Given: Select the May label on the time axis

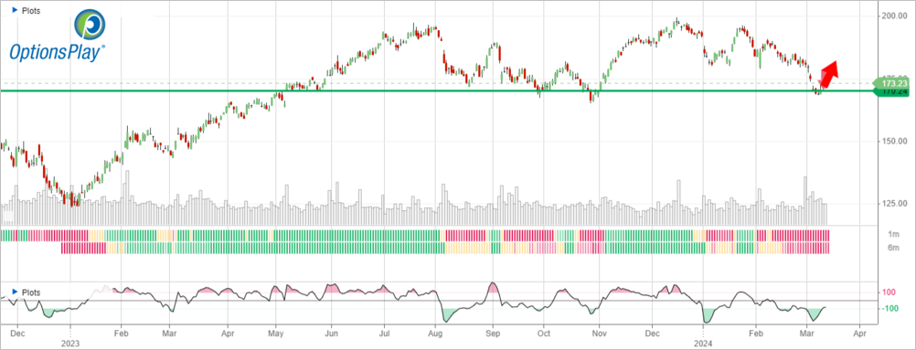Looking at the screenshot, I should click(x=276, y=333).
